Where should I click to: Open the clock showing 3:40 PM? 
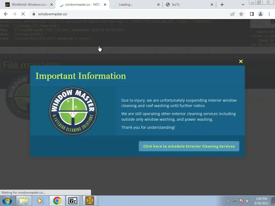point(261,201)
